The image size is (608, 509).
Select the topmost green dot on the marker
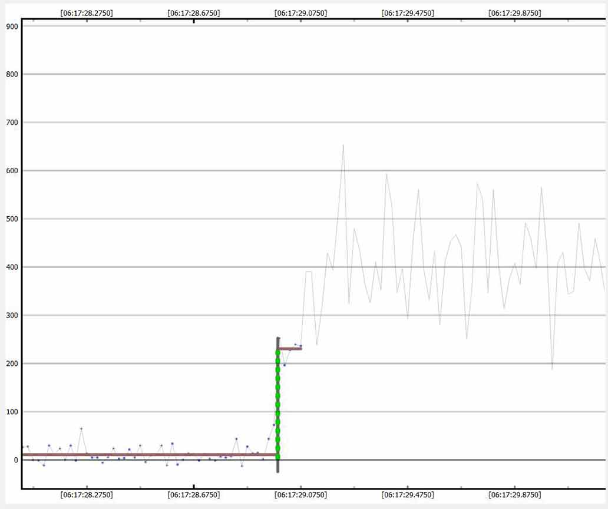[x=278, y=353]
